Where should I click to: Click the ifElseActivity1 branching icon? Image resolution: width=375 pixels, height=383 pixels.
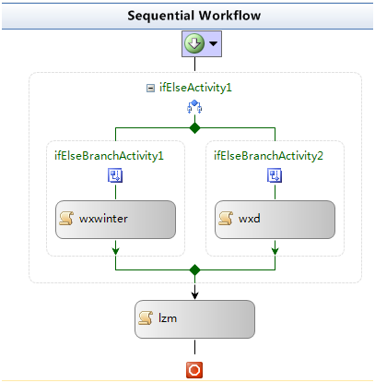[194, 107]
